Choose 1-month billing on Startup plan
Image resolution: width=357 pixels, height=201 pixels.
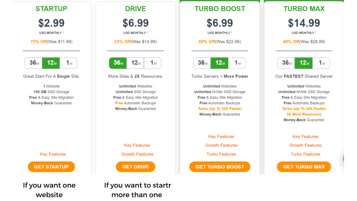pyautogui.click(x=69, y=63)
